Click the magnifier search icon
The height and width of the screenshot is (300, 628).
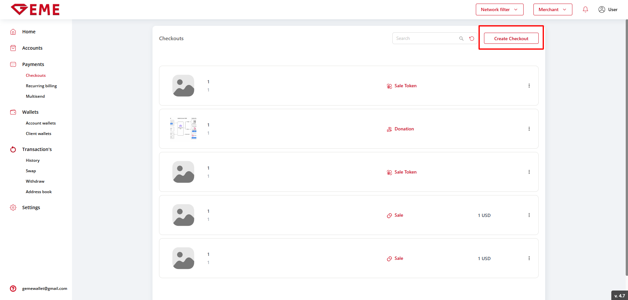pyautogui.click(x=461, y=39)
